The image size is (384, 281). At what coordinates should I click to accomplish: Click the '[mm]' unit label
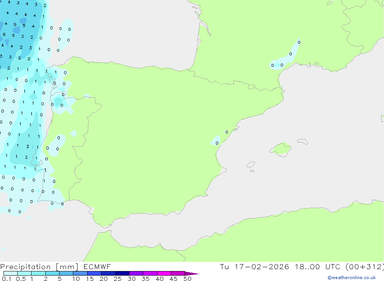click(x=67, y=267)
